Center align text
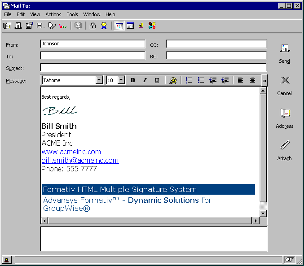The width and height of the screenshot is (304, 266). pyautogui.click(x=252, y=80)
